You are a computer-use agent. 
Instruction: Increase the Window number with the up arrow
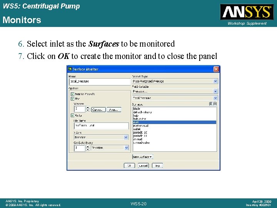point(88,108)
